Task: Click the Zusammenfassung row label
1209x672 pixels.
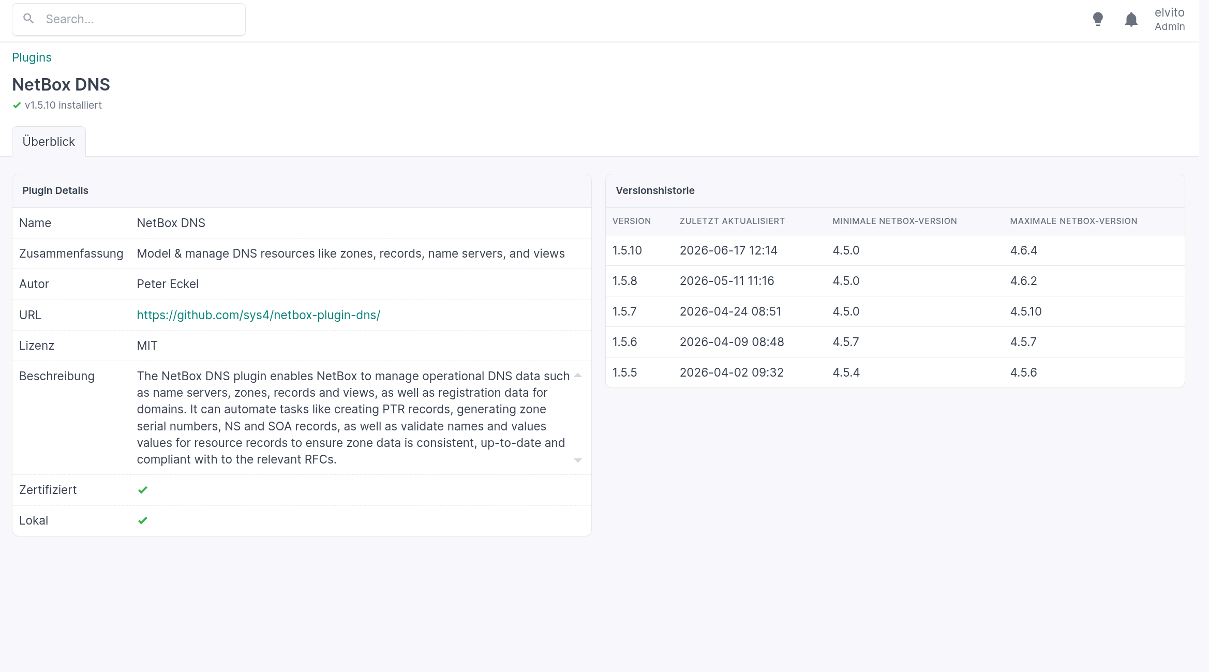Action: point(71,253)
